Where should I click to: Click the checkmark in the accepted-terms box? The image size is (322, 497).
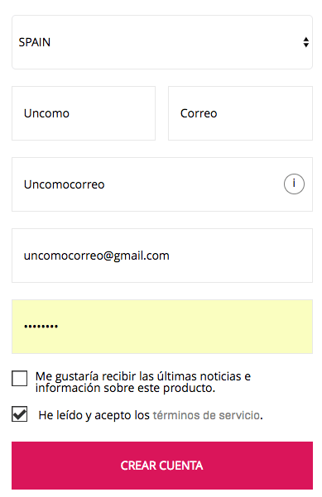coord(20,414)
